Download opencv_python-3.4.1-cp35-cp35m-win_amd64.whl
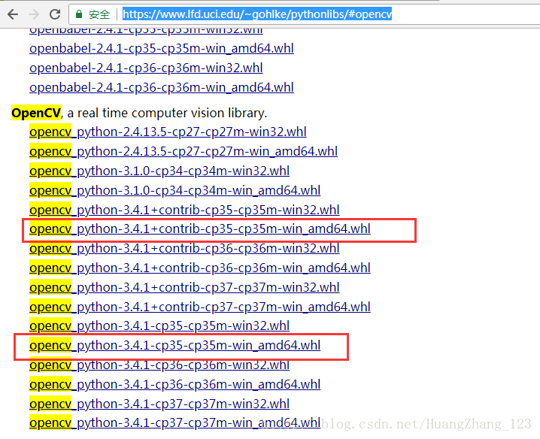This screenshot has width=540, height=439. point(175,345)
